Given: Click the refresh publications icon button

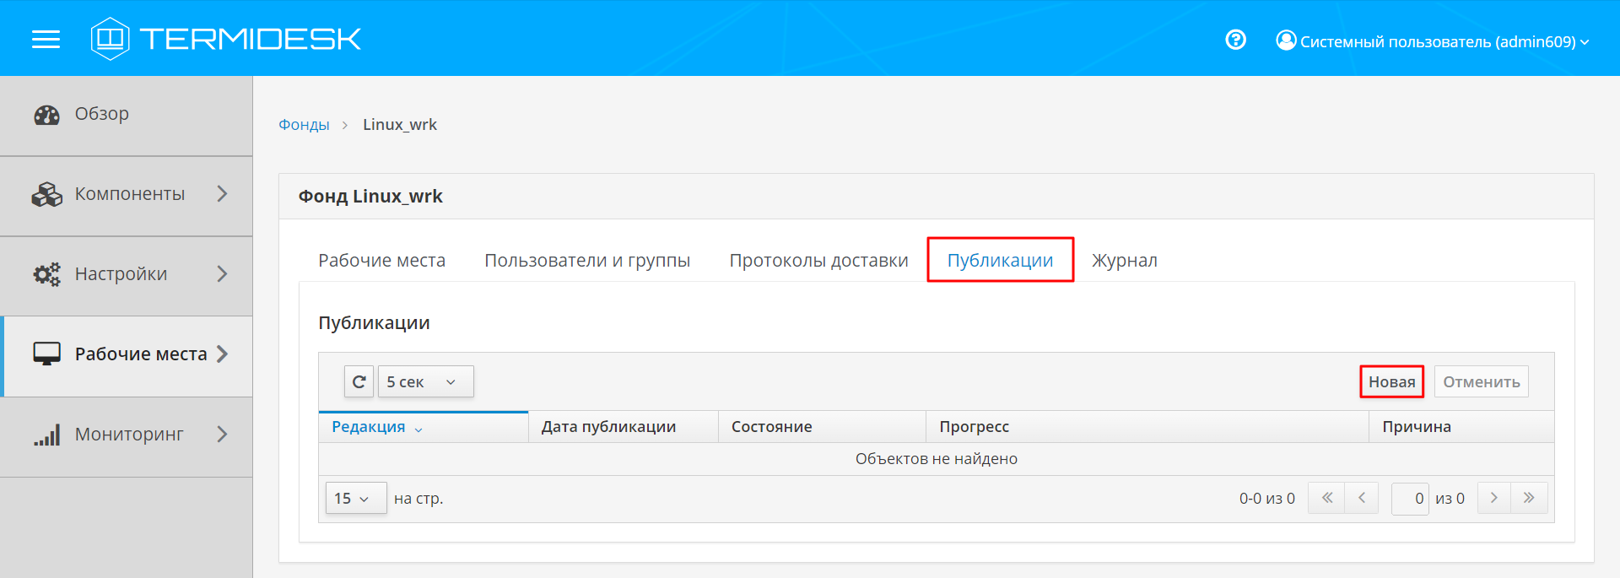Looking at the screenshot, I should point(359,381).
